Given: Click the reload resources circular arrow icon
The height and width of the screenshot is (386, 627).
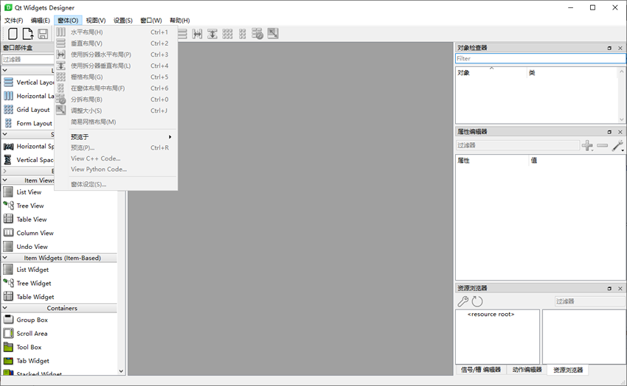Looking at the screenshot, I should [477, 301].
